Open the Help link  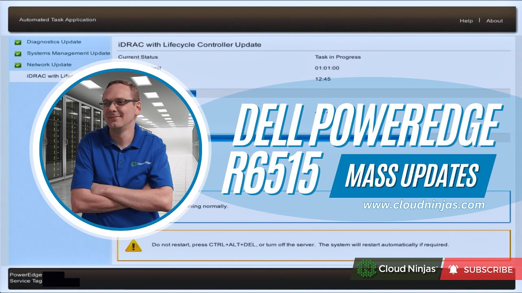click(466, 21)
